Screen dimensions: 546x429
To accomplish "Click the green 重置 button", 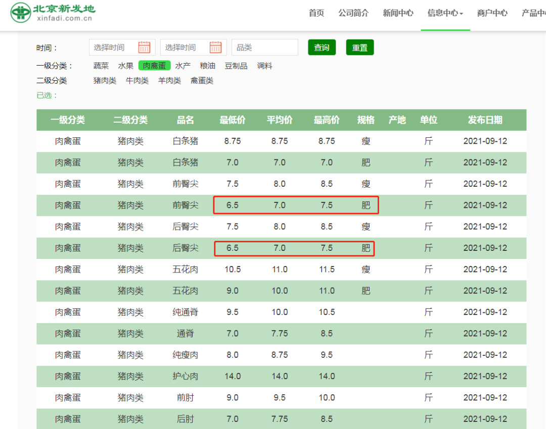I will coord(360,47).
